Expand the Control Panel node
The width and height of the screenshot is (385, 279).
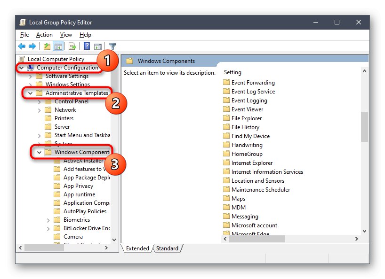coord(39,101)
